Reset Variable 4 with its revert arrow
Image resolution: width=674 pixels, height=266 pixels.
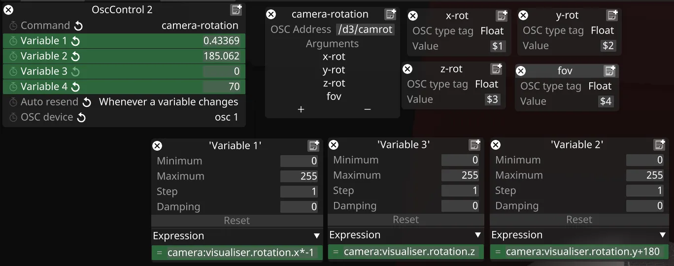(x=75, y=87)
